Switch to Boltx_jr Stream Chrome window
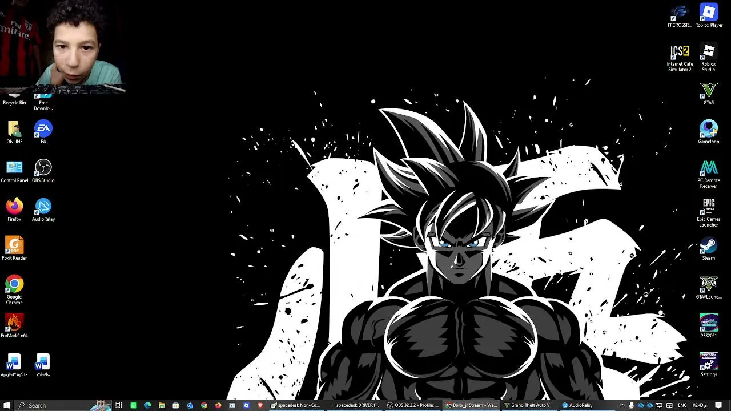731x411 pixels. [471, 405]
